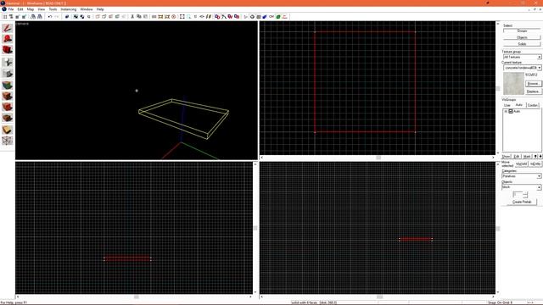Click the green cube toolbar icon
The width and height of the screenshot is (543, 305).
tap(278, 17)
